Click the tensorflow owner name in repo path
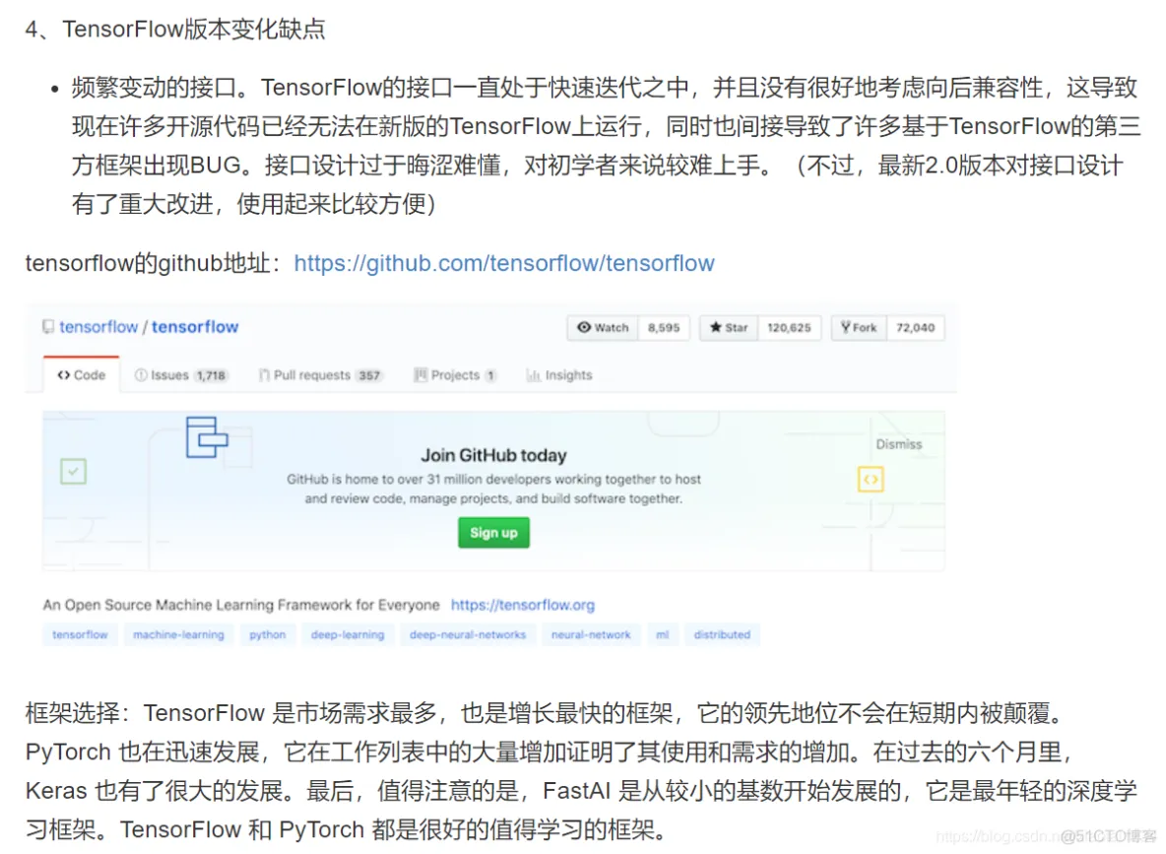This screenshot has height=854, width=1166. pyautogui.click(x=98, y=327)
